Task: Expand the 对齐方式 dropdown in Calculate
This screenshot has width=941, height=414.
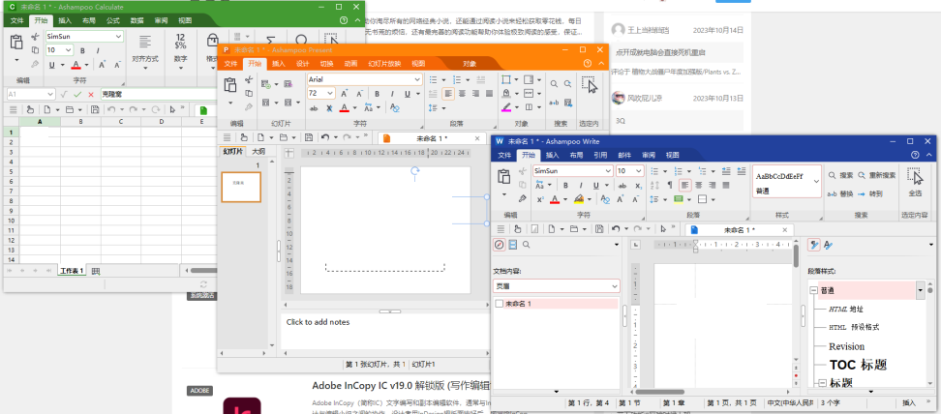Action: click(144, 67)
